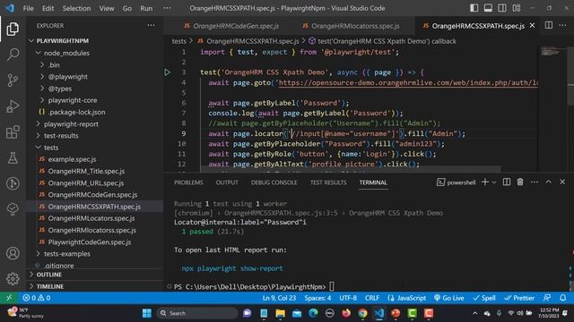This screenshot has width=574, height=322.
Task: Expand the playwright-report folder
Action: 71,124
